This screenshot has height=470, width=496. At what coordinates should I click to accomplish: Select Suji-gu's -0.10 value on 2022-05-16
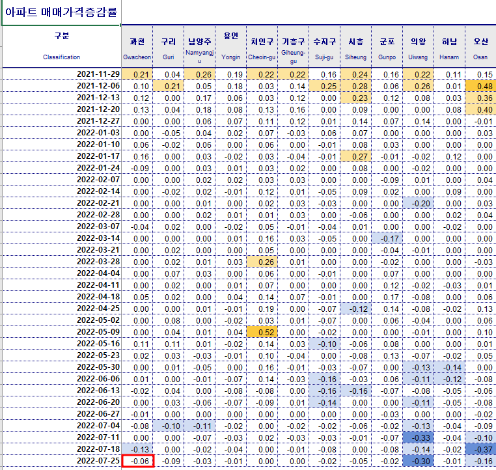coord(325,343)
